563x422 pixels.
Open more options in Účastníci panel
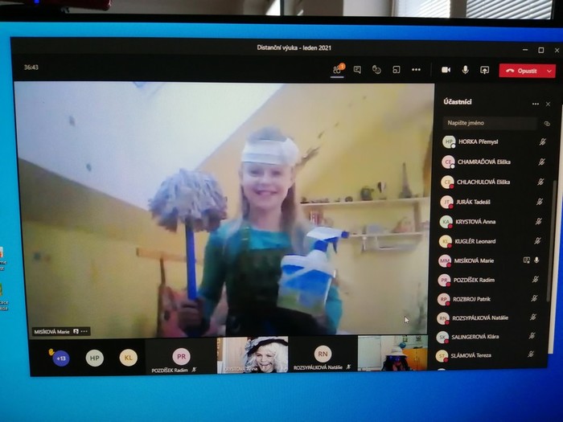[x=536, y=104]
